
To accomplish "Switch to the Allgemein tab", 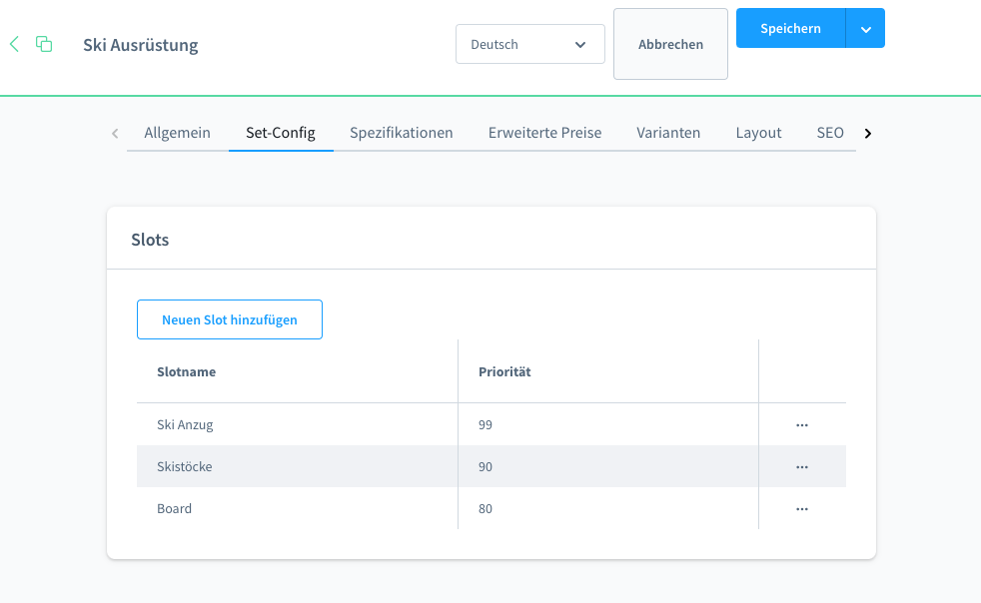I will click(x=177, y=133).
